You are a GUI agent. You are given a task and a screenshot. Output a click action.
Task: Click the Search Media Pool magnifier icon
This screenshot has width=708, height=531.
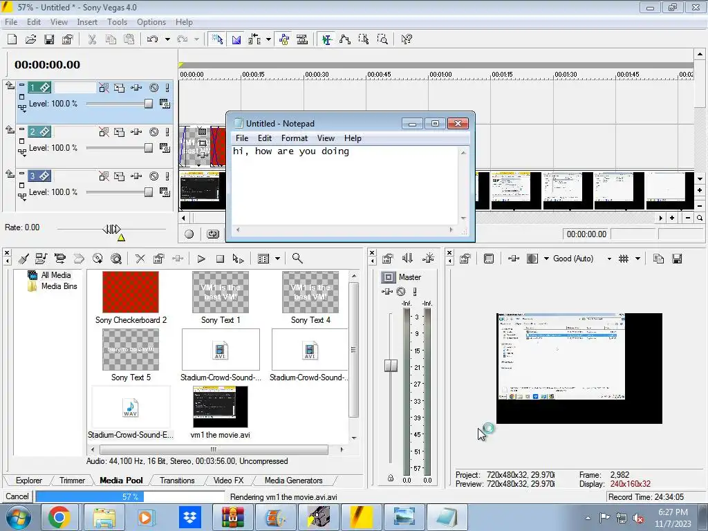coord(297,259)
